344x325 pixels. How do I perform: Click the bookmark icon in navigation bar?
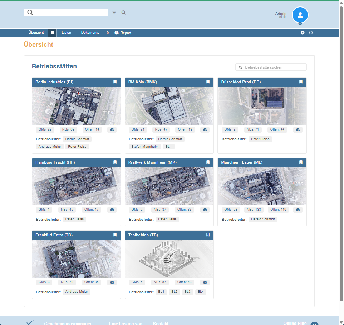click(x=53, y=33)
